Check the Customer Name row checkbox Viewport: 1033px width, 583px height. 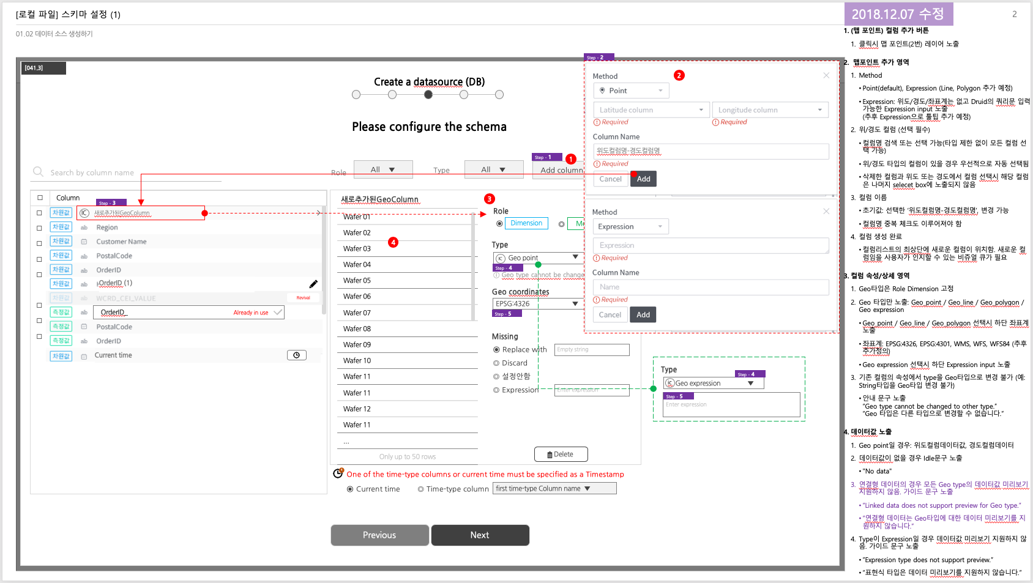point(39,243)
